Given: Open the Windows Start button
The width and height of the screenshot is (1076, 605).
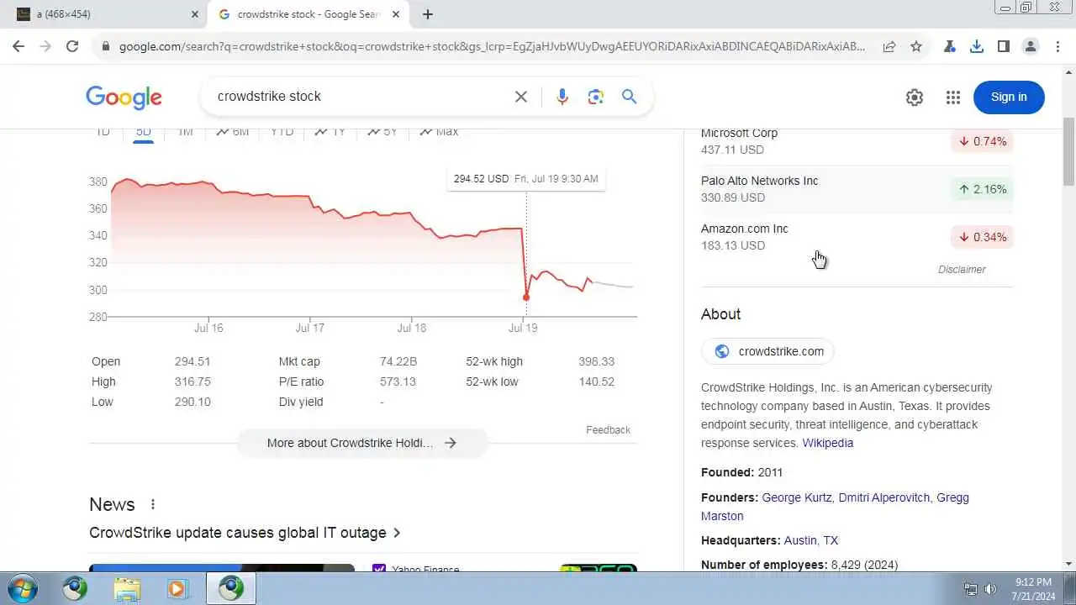Looking at the screenshot, I should 21,588.
